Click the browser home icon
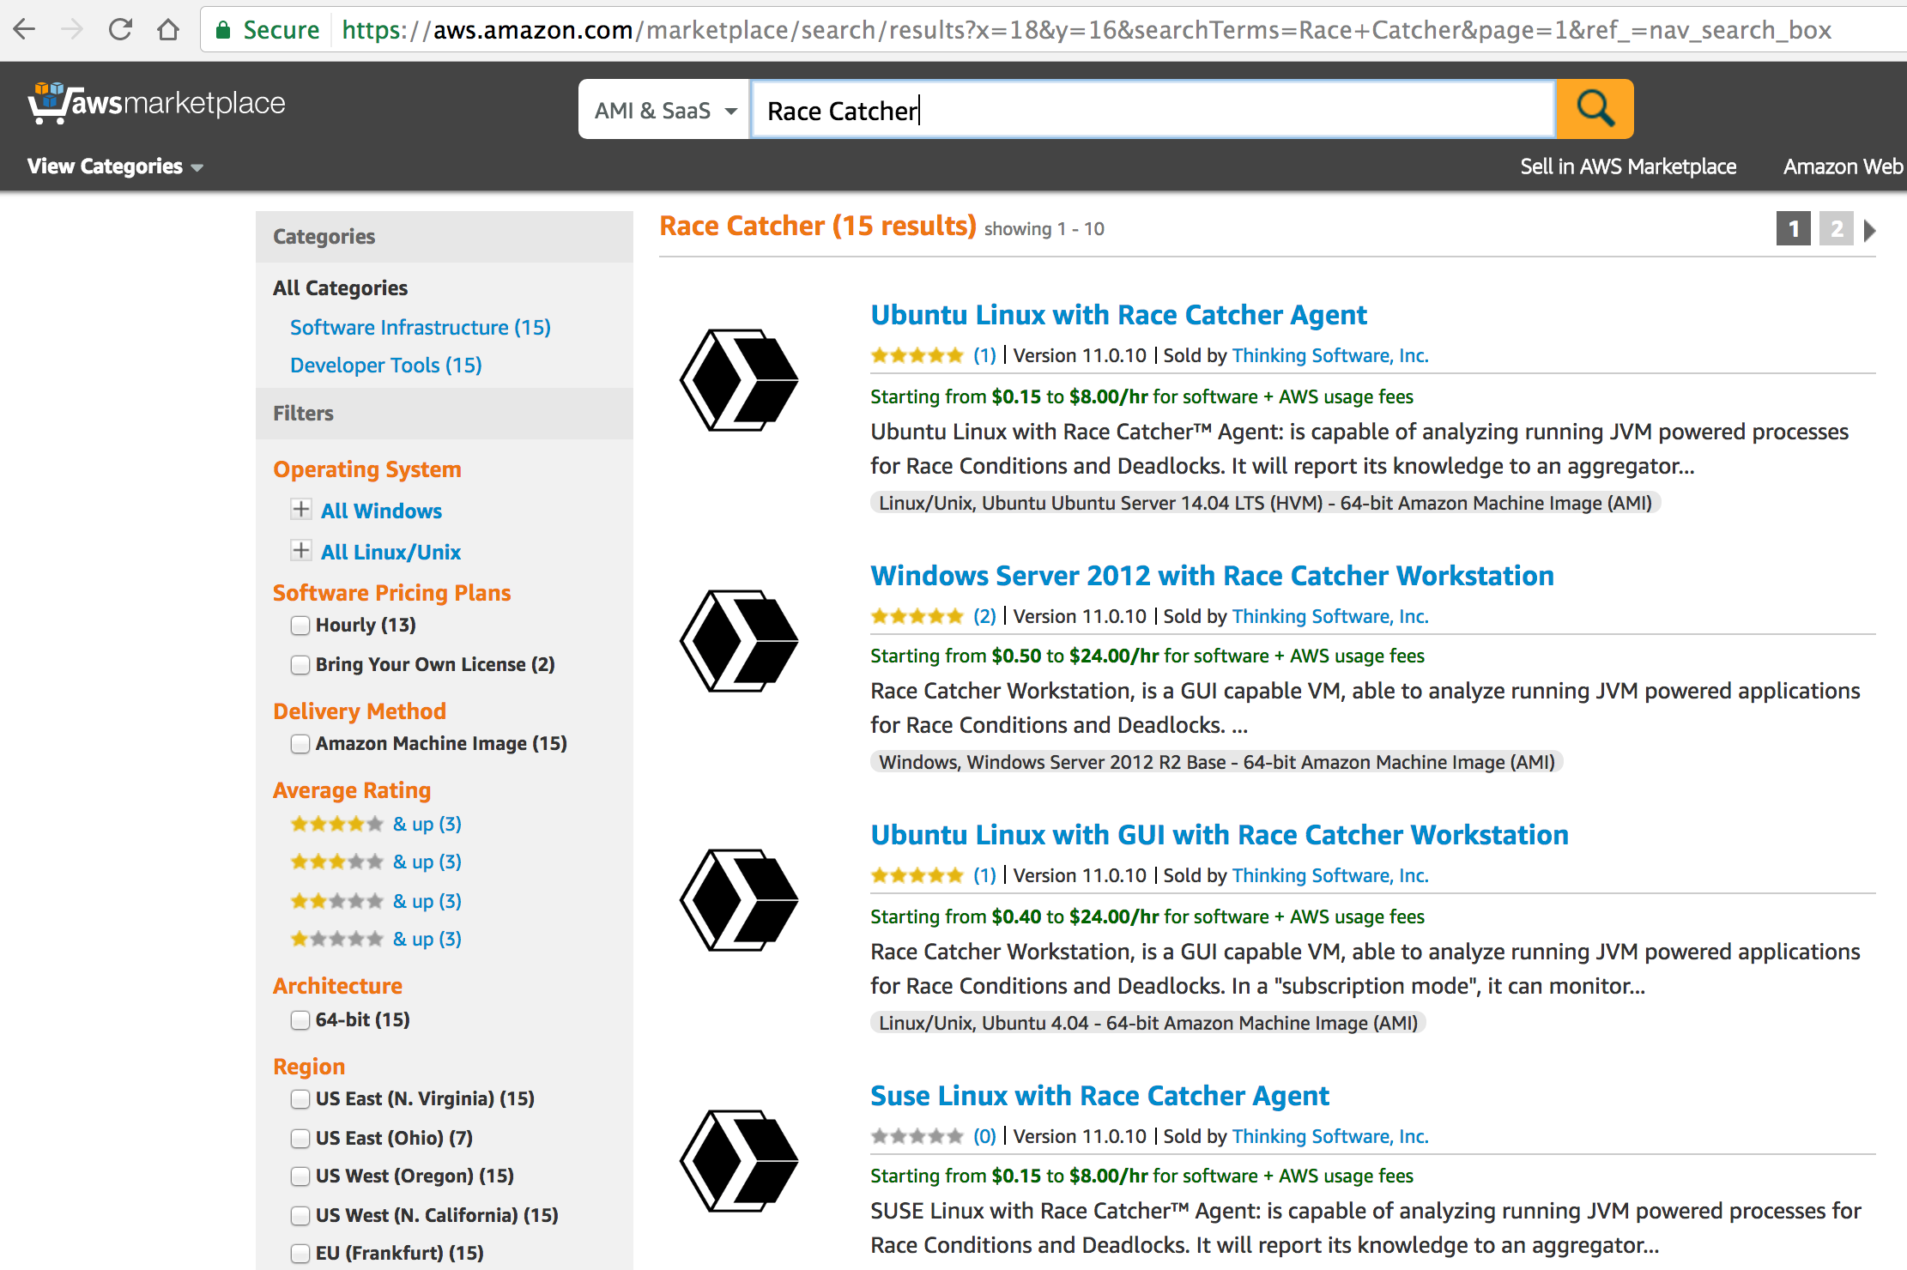 (168, 30)
